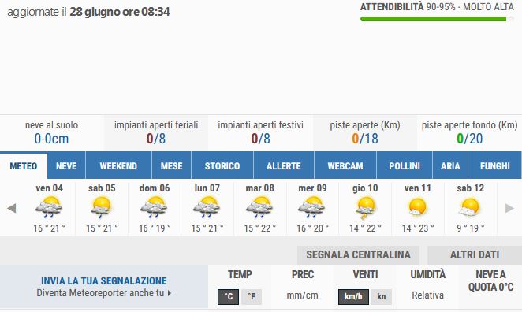Open the dom 06 weather icon

[154, 207]
